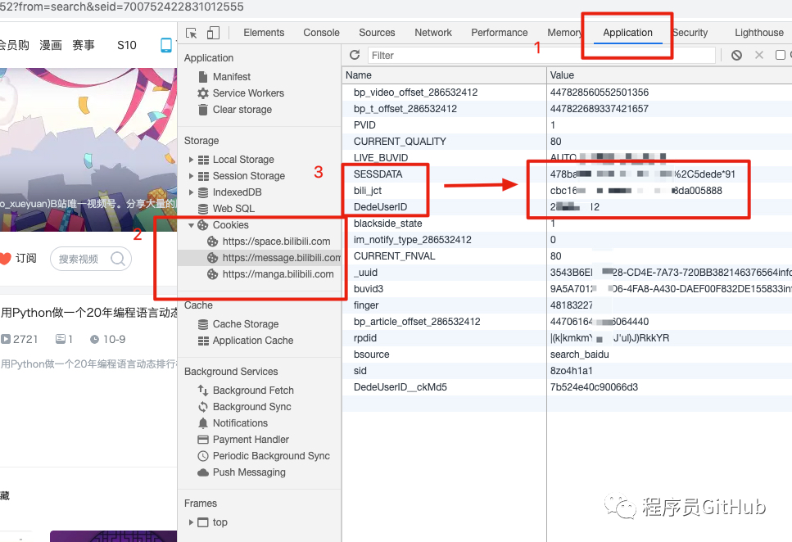Sort cookies by the Value column header
Screen dimensions: 792x542
669,75
